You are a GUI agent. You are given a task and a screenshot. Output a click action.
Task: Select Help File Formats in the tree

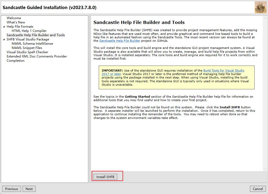20,27
